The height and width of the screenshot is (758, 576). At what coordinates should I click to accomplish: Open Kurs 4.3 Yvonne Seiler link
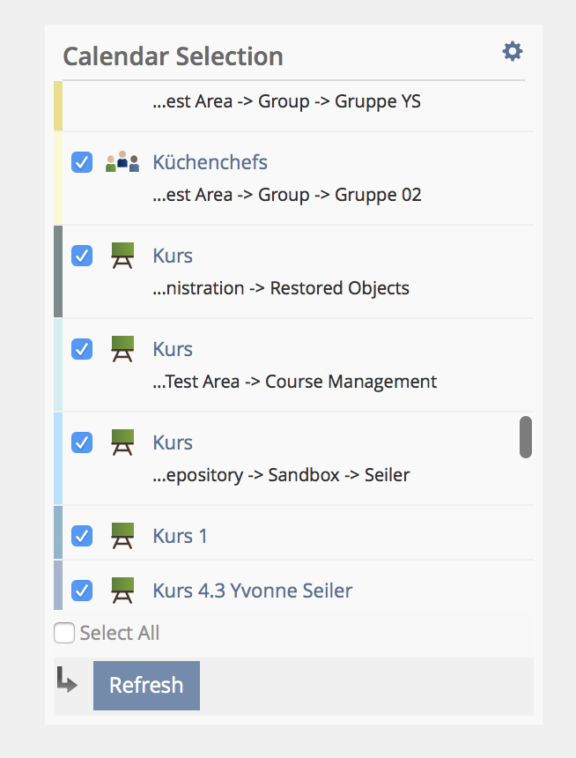(252, 590)
